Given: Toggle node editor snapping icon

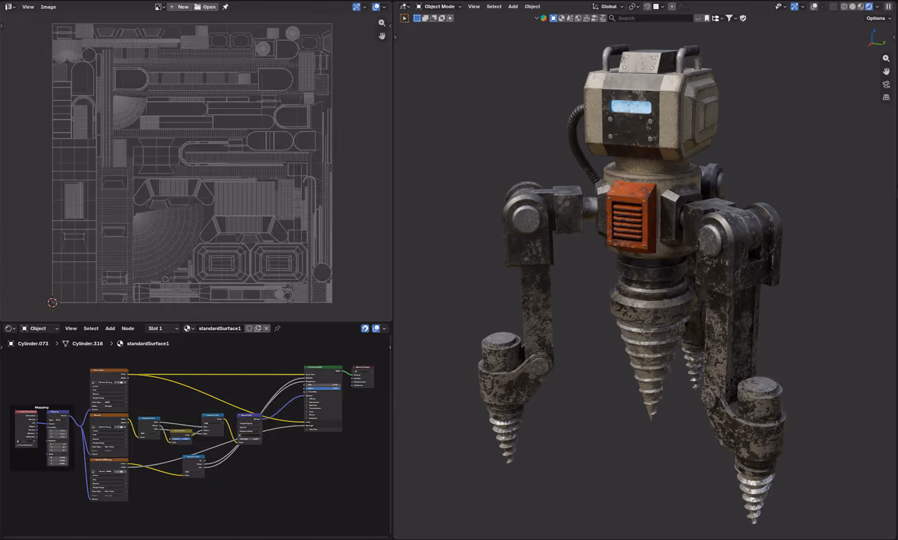Looking at the screenshot, I should pyautogui.click(x=365, y=329).
